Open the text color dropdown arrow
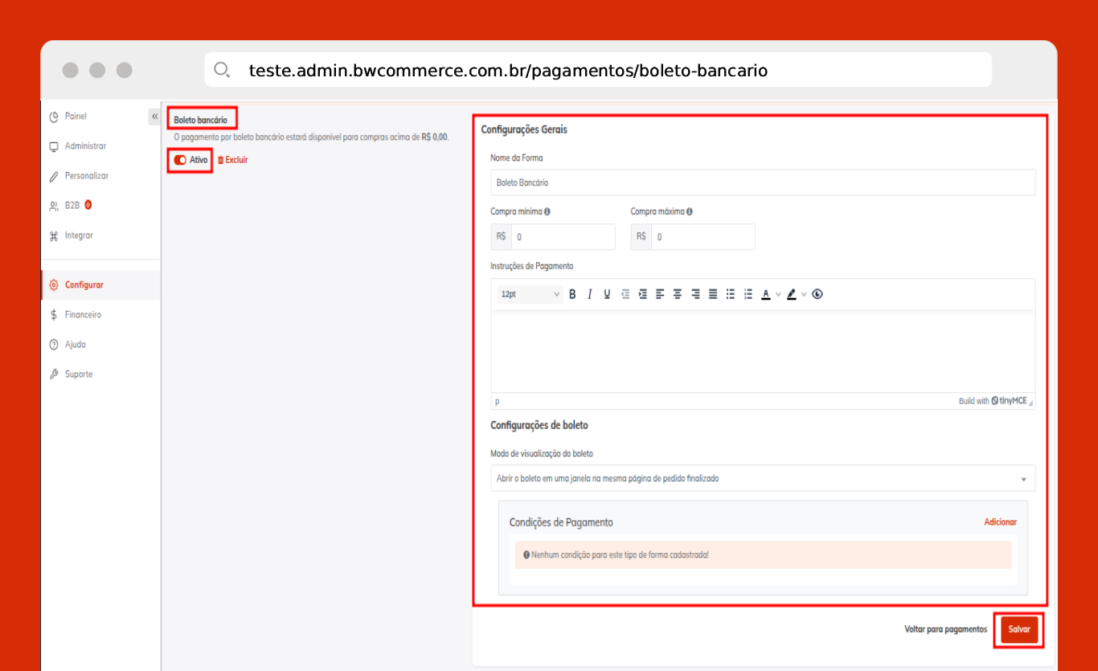1098x671 pixels. (778, 294)
